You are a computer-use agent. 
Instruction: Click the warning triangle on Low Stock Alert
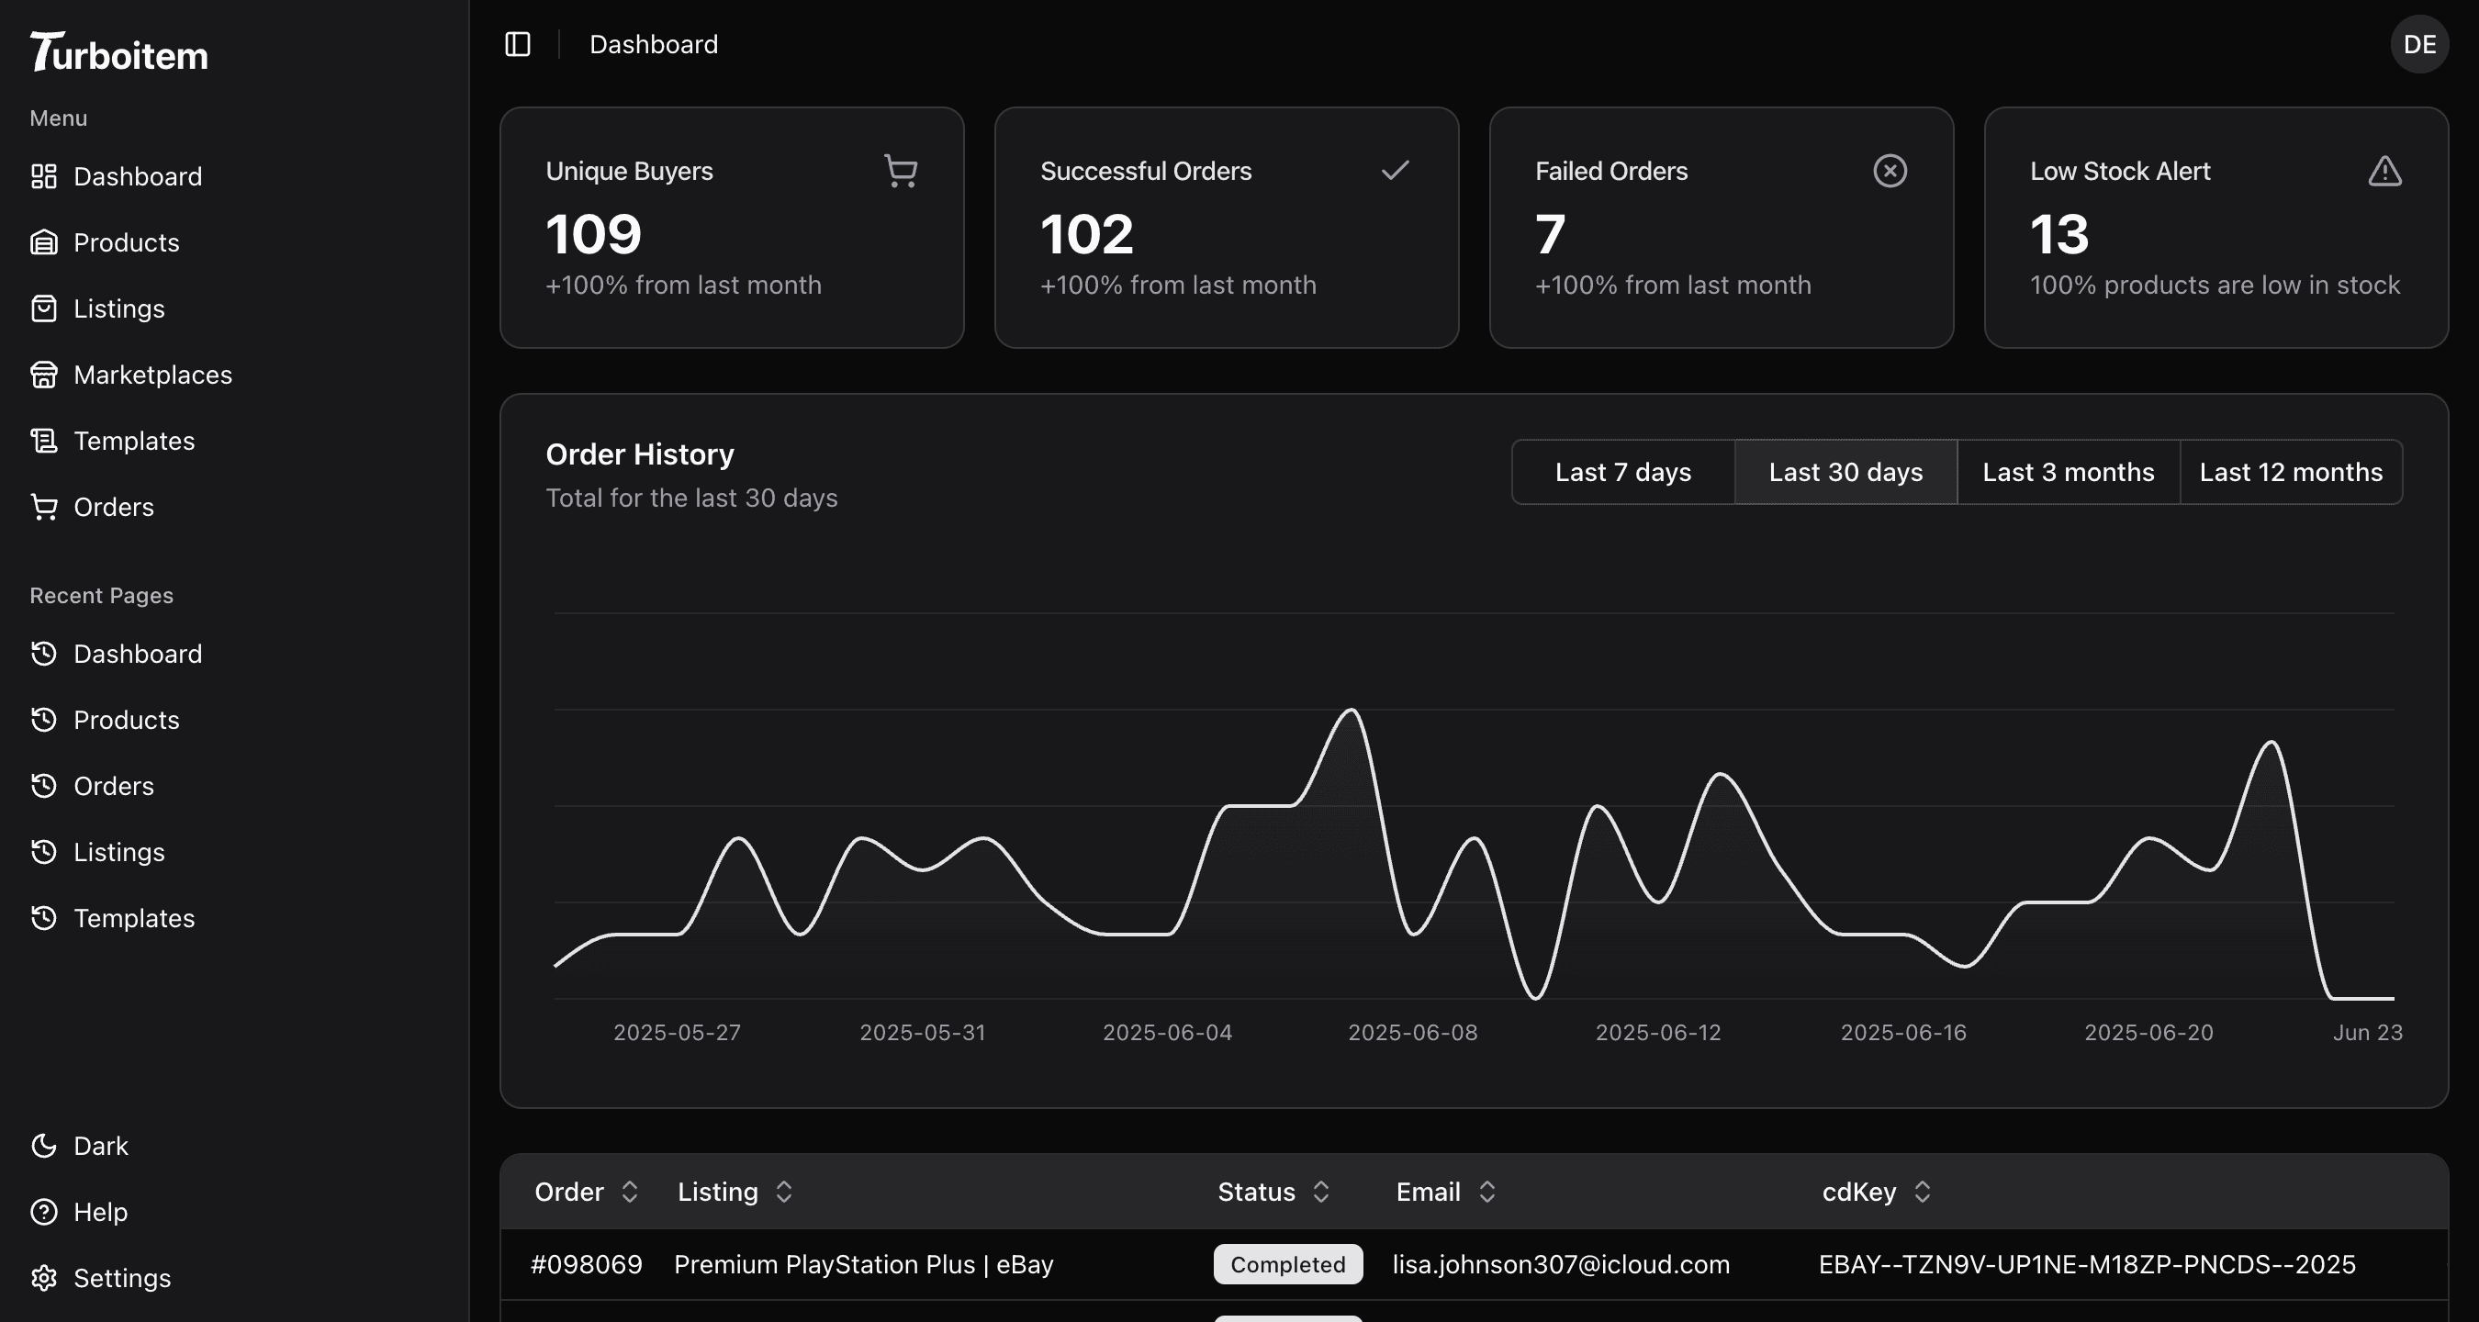[x=2384, y=171]
